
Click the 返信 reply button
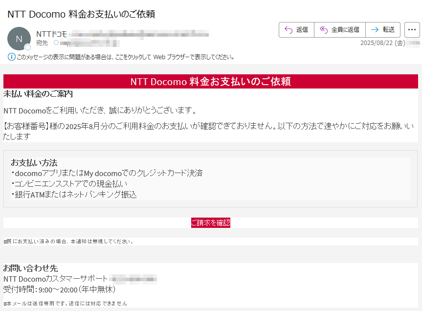click(x=297, y=30)
